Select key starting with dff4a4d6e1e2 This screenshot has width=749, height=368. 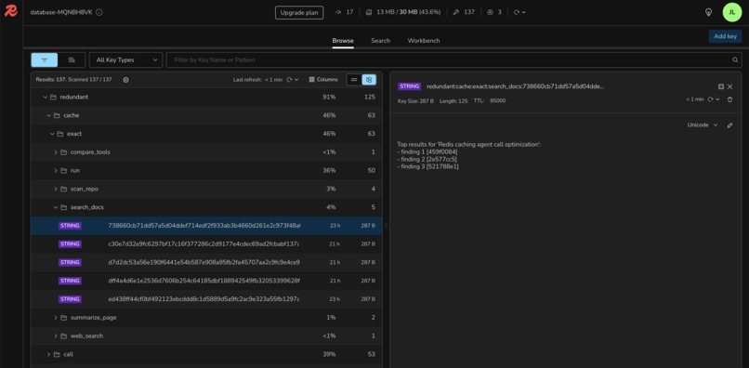coord(206,281)
